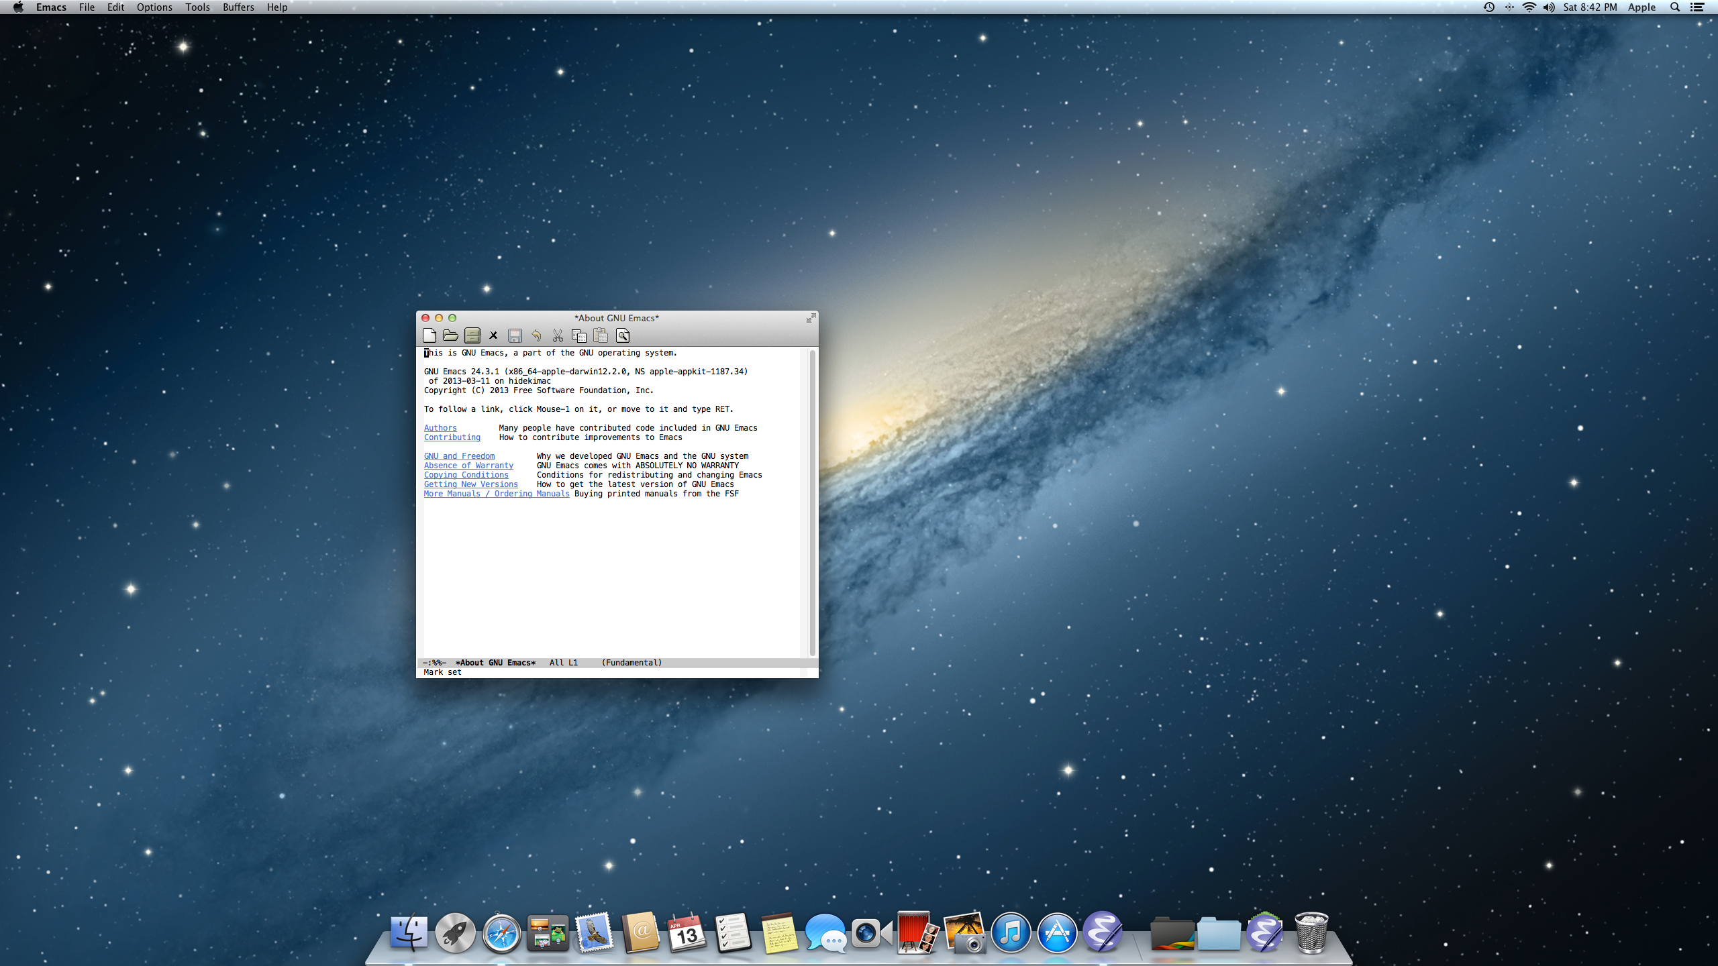
Task: Kill the current buffer with the X icon
Action: point(493,335)
